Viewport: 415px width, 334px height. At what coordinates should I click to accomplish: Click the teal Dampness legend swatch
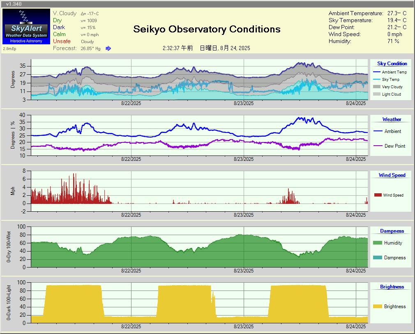[378, 257]
